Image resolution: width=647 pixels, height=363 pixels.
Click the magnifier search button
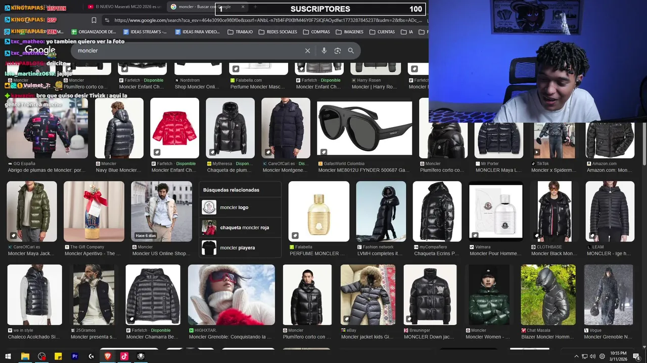tap(351, 50)
